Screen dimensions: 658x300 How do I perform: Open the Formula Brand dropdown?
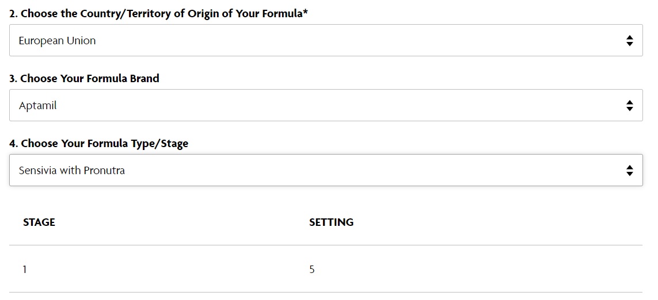pos(326,105)
